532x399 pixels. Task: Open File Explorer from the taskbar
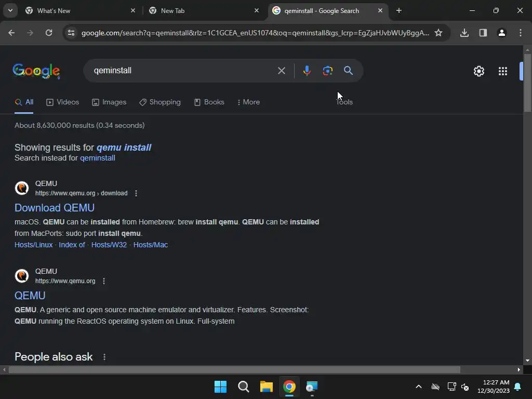pyautogui.click(x=267, y=387)
